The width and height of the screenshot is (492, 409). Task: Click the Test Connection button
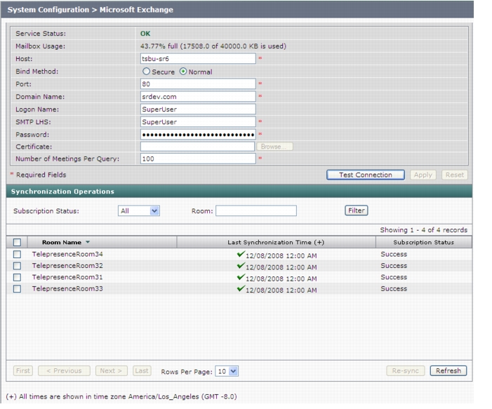(x=366, y=175)
